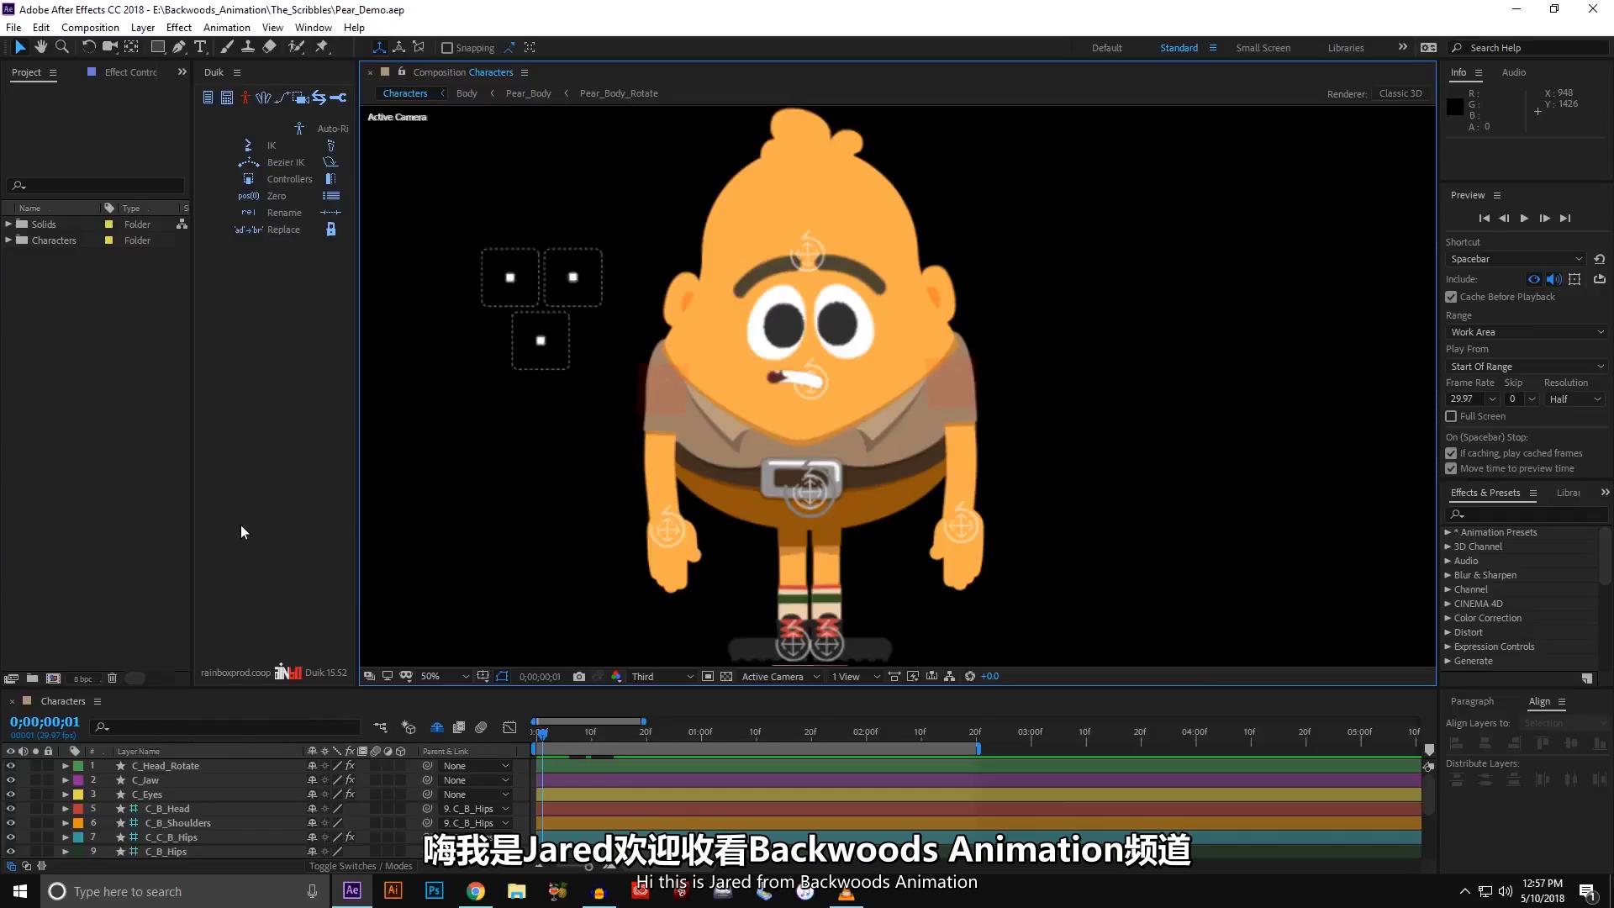The image size is (1614, 908).
Task: Switch to Small Screen workspace
Action: [x=1263, y=48]
